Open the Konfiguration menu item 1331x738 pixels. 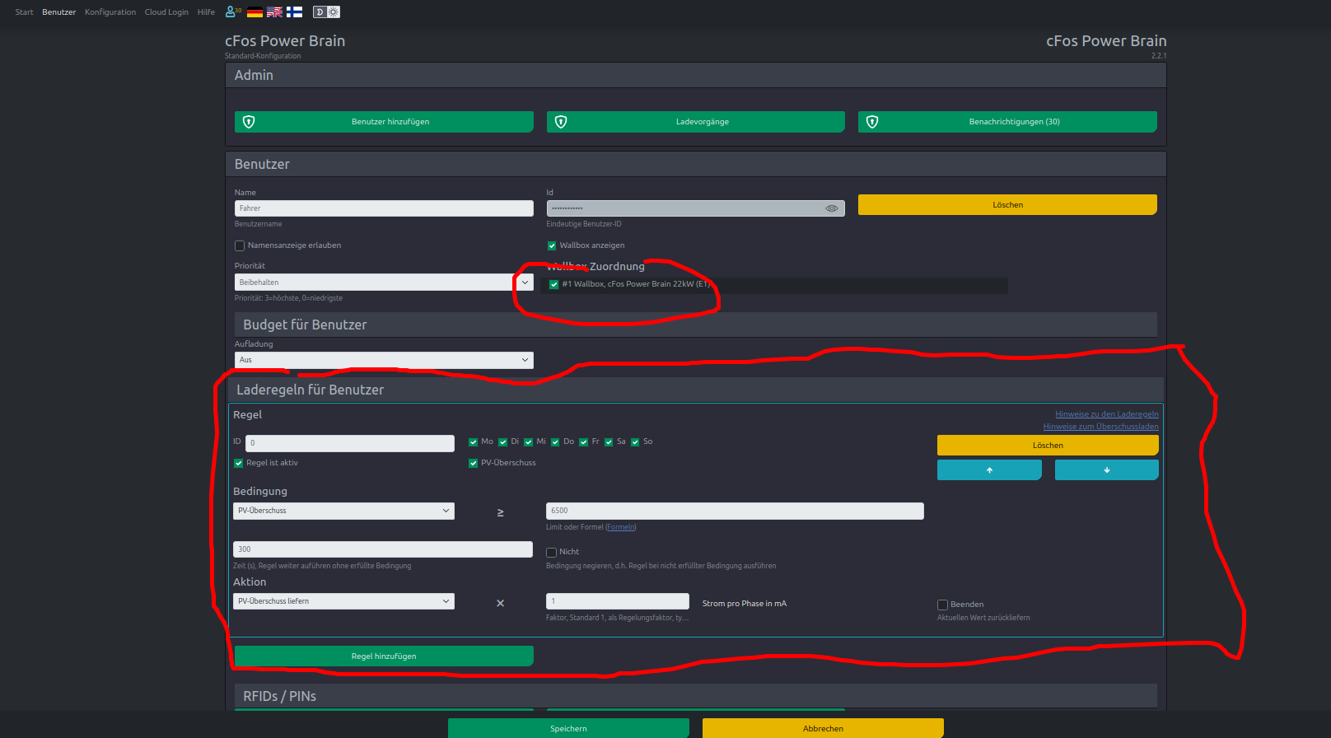[x=110, y=12]
